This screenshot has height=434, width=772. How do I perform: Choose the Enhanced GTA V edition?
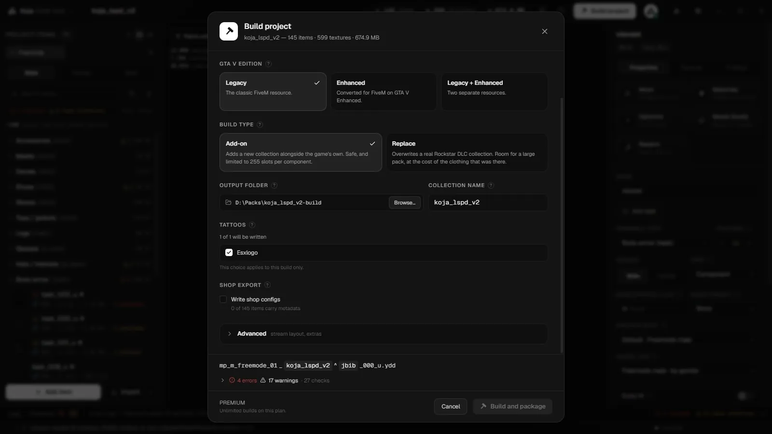click(384, 92)
